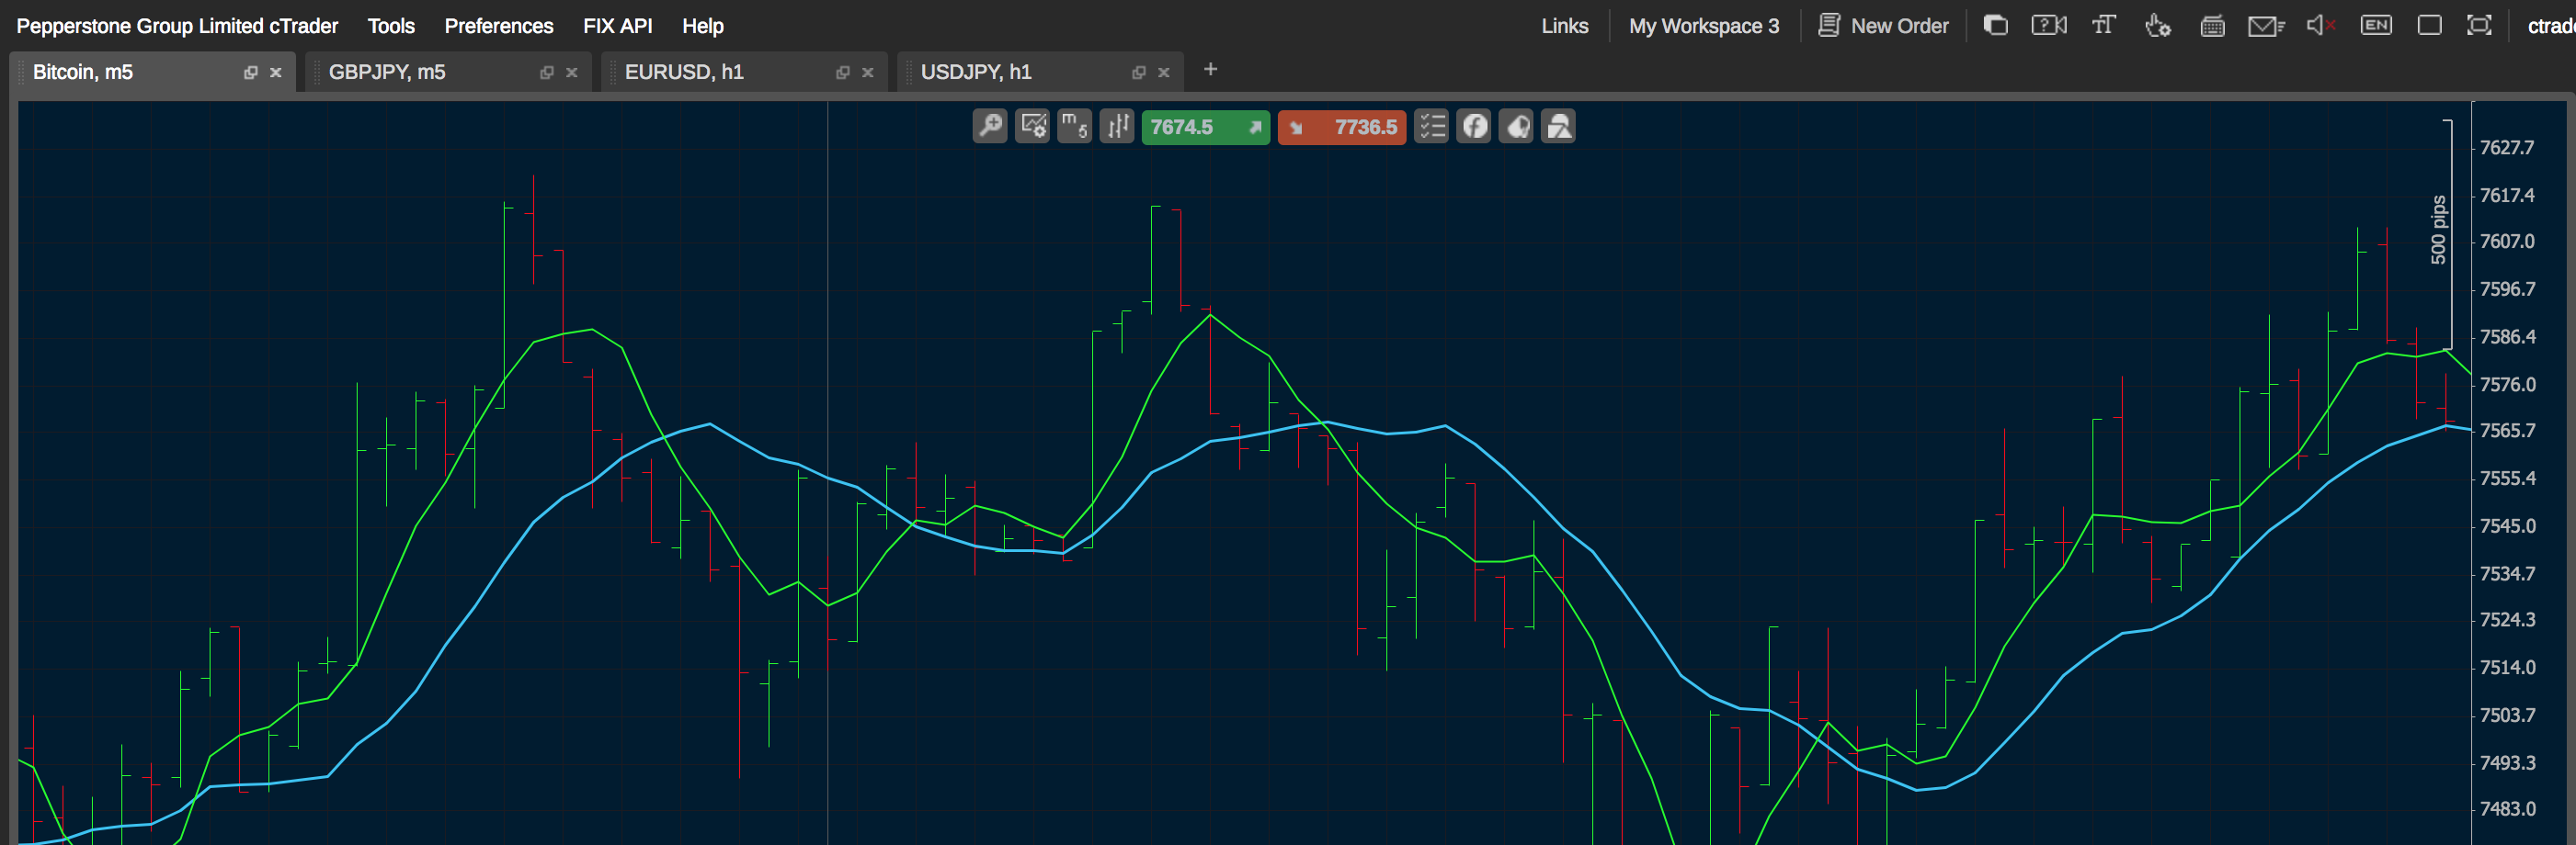Switch chart type using bar-chart icon
Screen dimensions: 2576x845
click(x=1117, y=127)
